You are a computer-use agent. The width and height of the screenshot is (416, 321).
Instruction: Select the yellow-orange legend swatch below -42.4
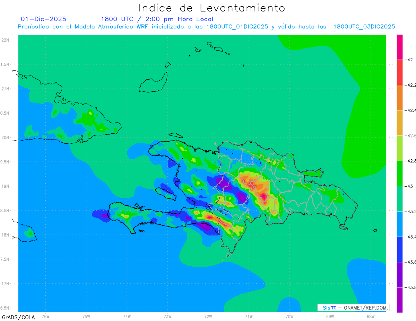tap(400, 123)
